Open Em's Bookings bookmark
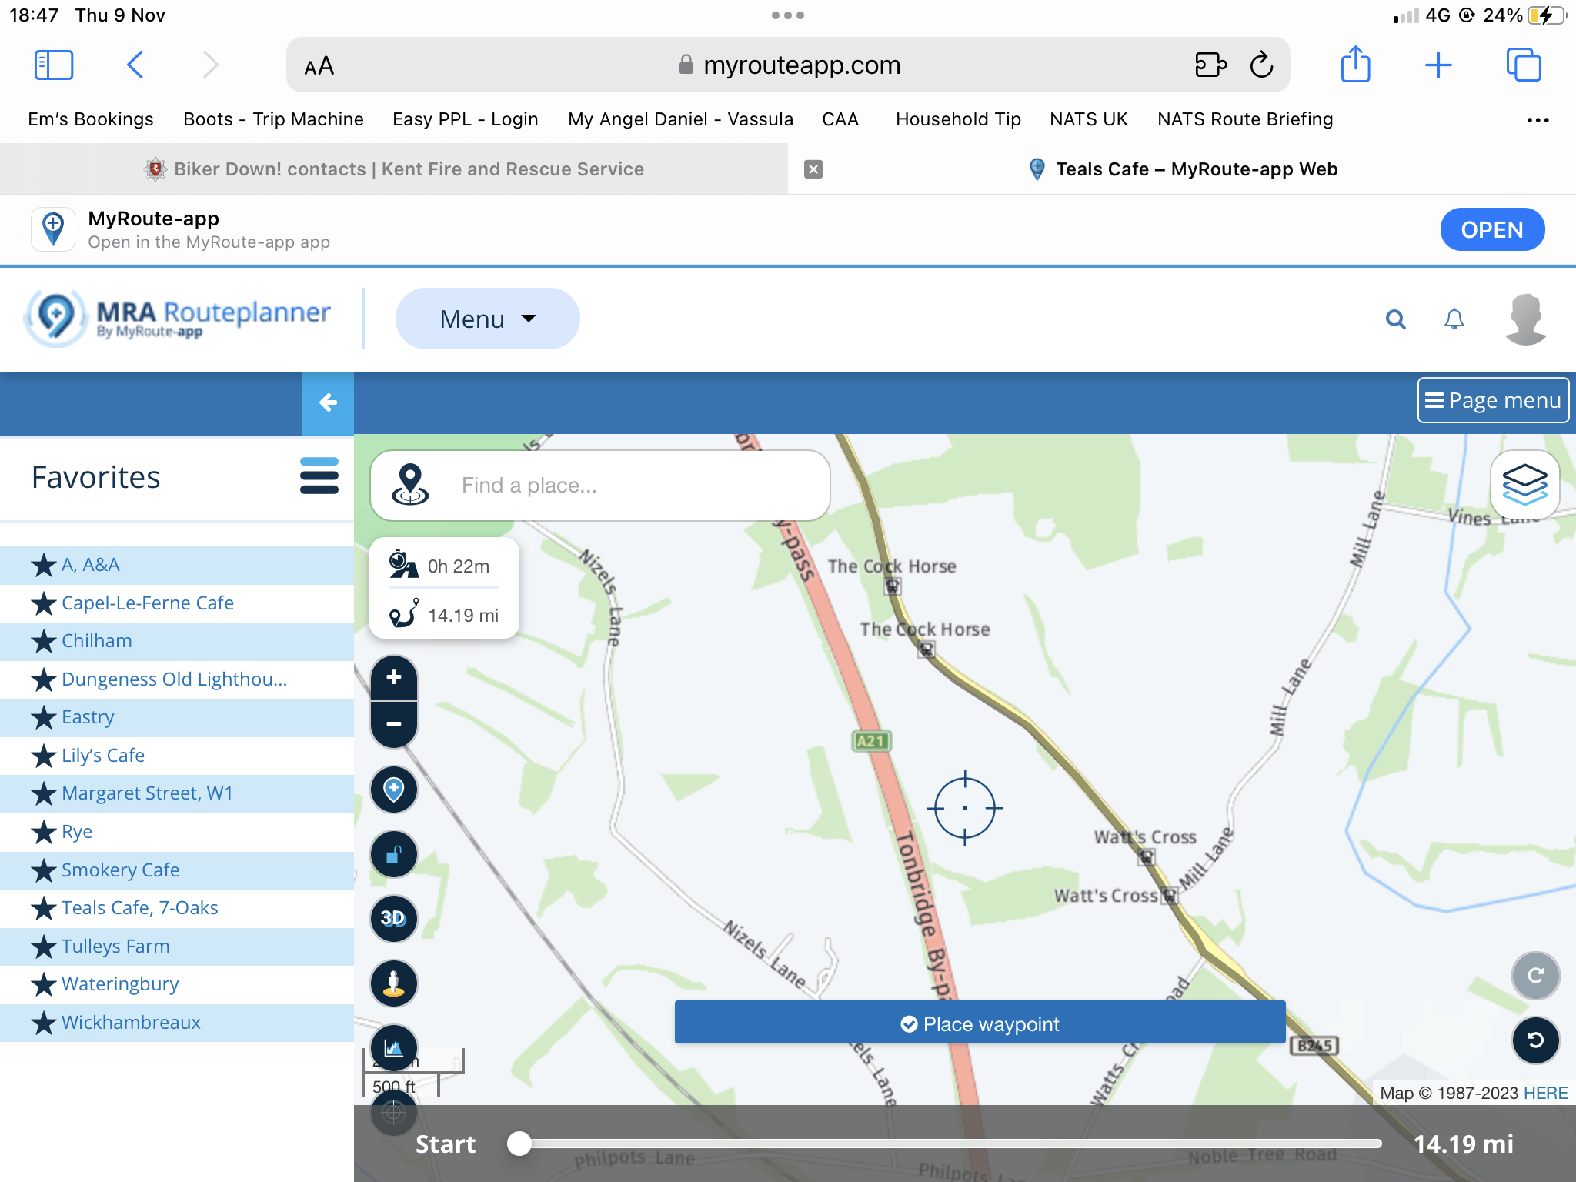The height and width of the screenshot is (1182, 1576). pos(91,119)
